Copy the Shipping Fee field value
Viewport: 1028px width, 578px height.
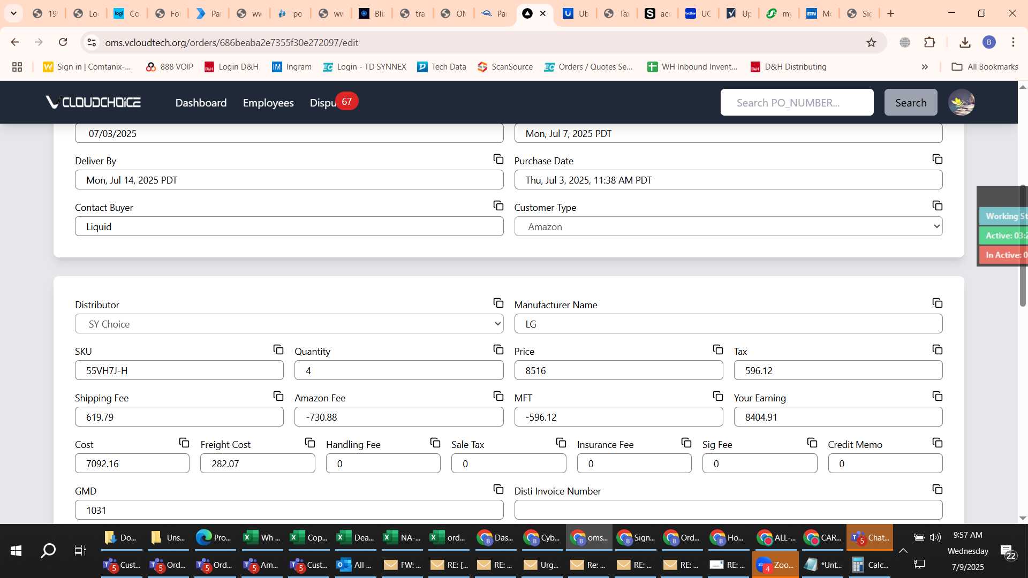pyautogui.click(x=278, y=397)
